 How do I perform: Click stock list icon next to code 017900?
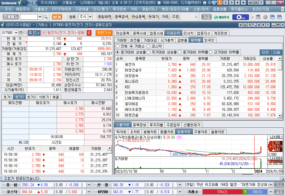(21, 33)
